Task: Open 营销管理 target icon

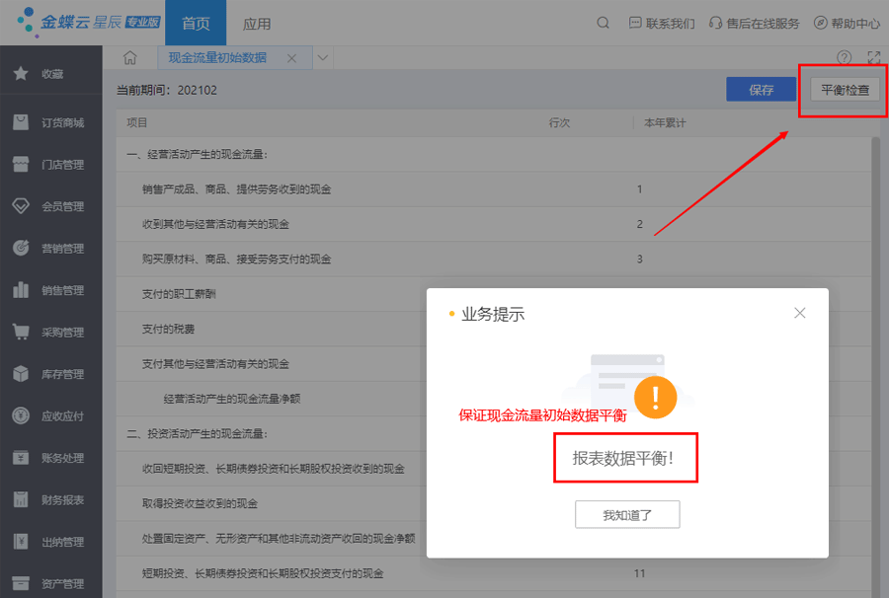Action: 21,248
